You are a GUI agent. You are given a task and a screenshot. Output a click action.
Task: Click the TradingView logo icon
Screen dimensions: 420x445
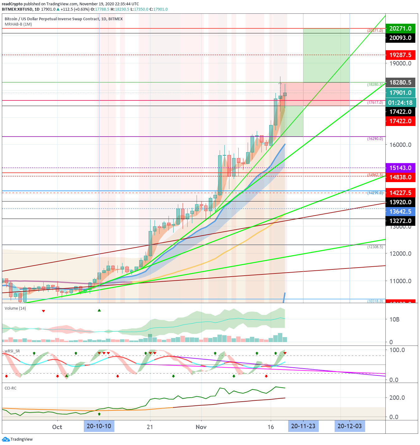point(6,439)
